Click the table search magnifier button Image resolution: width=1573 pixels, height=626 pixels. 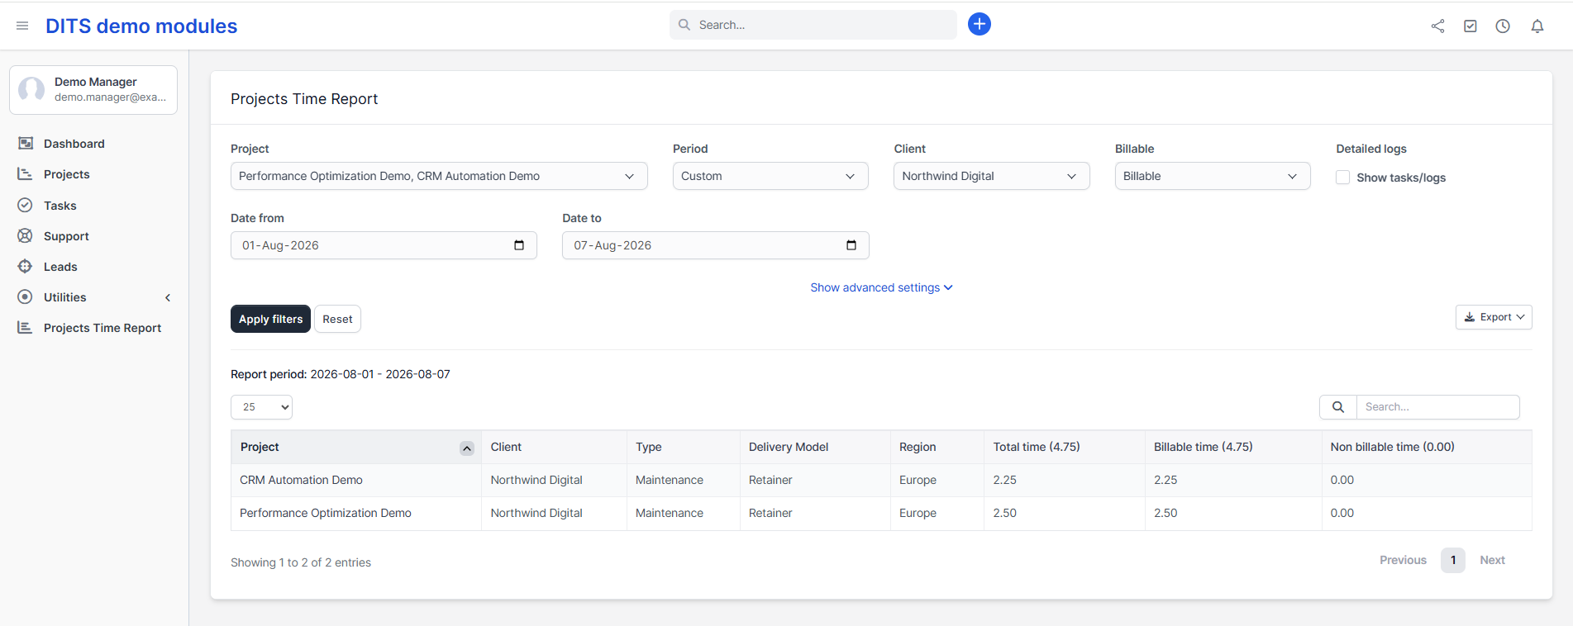[1338, 407]
